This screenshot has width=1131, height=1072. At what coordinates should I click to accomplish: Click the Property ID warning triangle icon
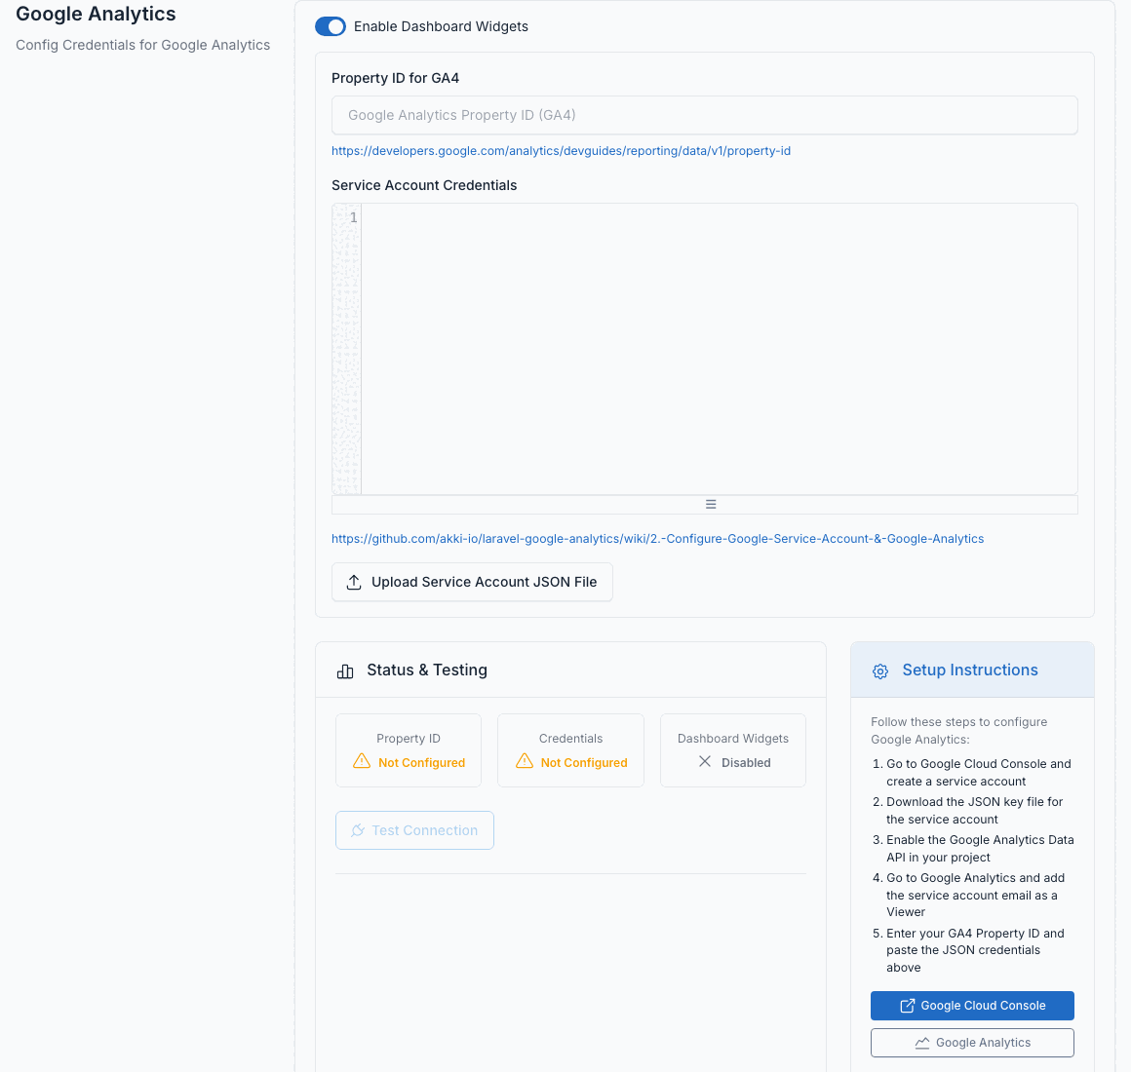pyautogui.click(x=362, y=761)
